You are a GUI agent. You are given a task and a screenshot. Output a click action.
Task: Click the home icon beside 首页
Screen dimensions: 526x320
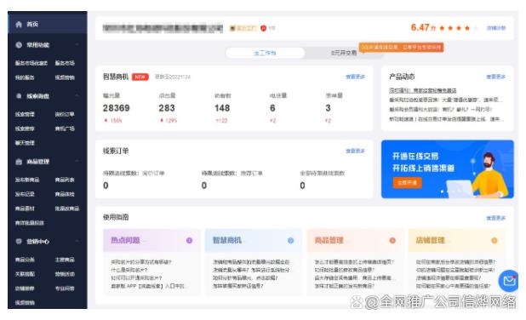pos(19,24)
